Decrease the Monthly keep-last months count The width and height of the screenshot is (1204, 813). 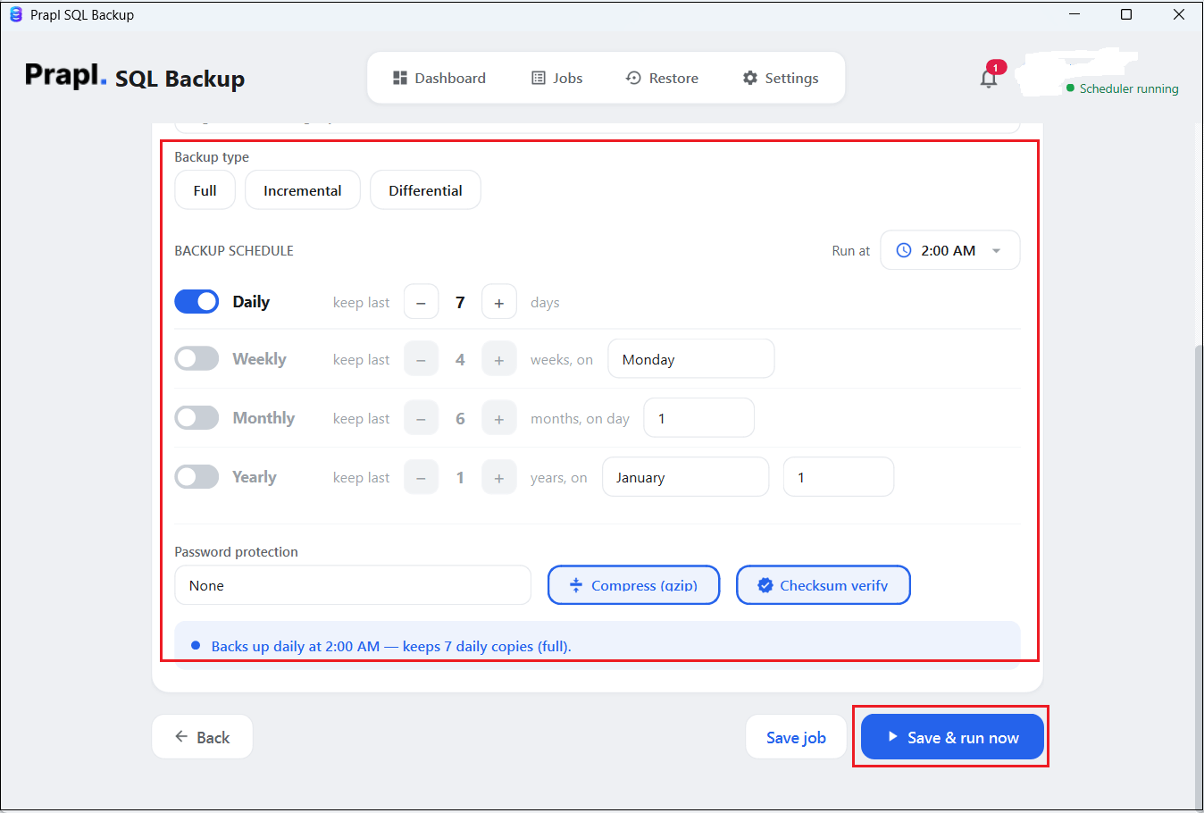[421, 418]
